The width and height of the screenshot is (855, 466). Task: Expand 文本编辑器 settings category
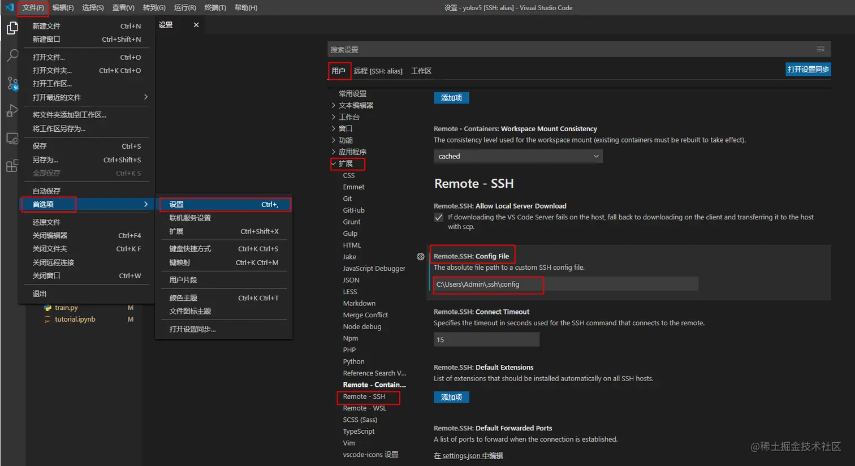coord(334,105)
